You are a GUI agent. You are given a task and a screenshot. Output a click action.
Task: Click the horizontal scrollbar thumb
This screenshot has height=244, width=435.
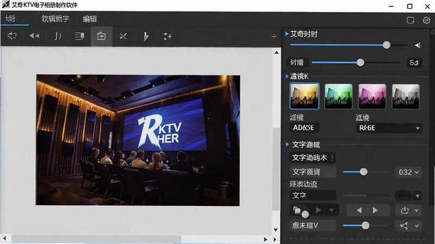pos(97,239)
